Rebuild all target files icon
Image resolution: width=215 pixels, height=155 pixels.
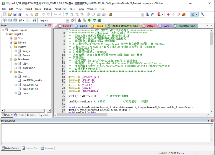pos(15,20)
